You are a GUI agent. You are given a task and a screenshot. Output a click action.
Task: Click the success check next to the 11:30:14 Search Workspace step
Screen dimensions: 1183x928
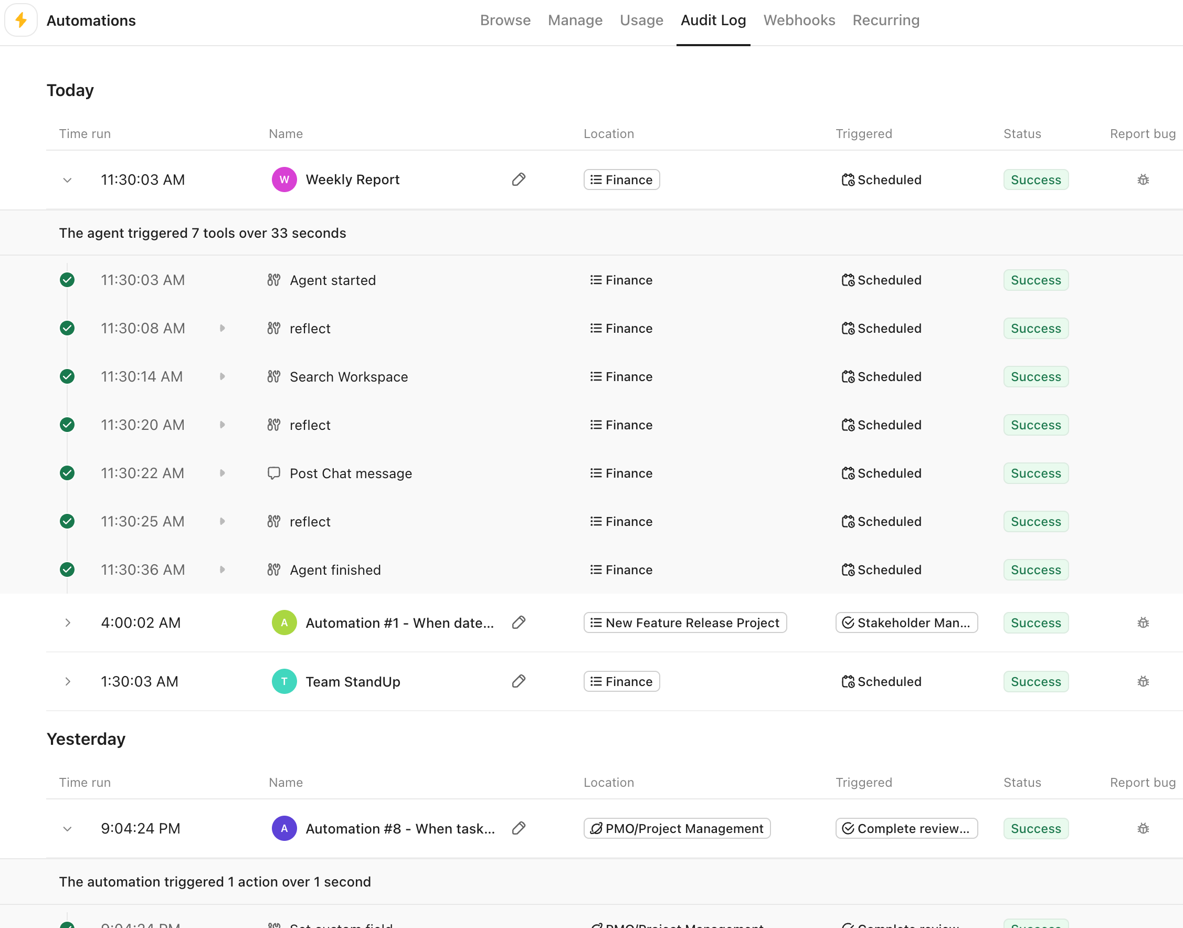coord(67,376)
